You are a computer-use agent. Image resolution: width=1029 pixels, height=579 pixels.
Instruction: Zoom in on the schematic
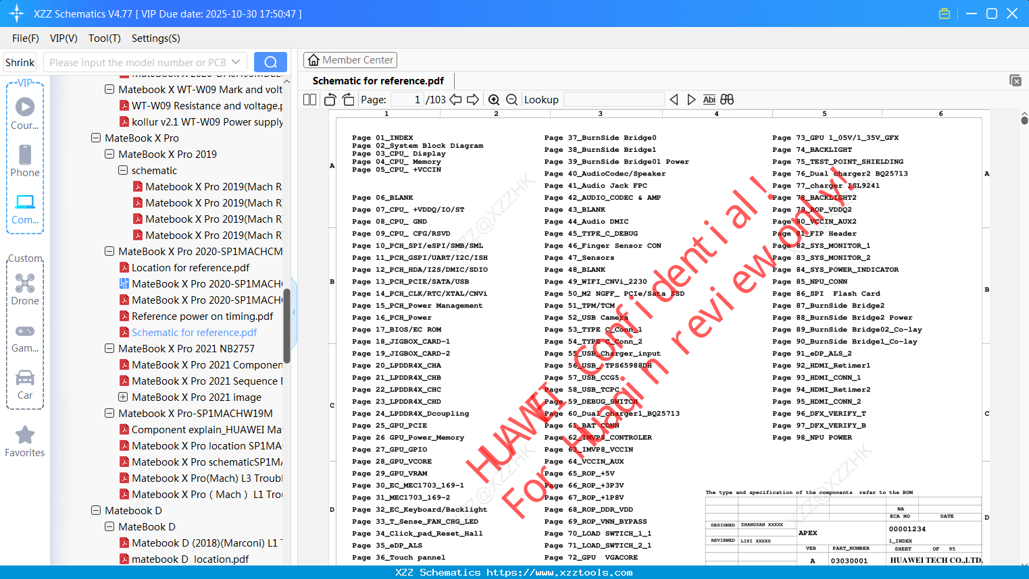(494, 99)
